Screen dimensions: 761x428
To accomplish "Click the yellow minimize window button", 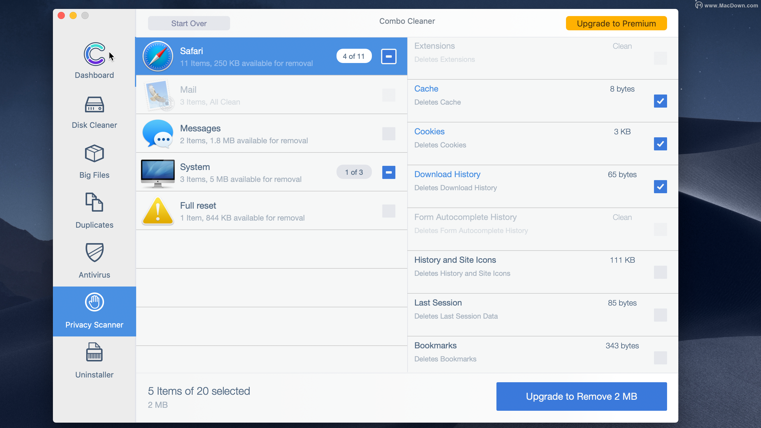I will point(73,15).
